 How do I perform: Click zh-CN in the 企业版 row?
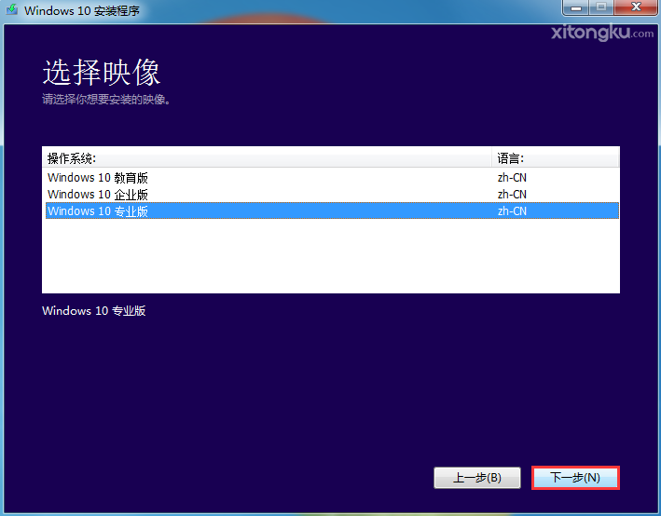(512, 194)
